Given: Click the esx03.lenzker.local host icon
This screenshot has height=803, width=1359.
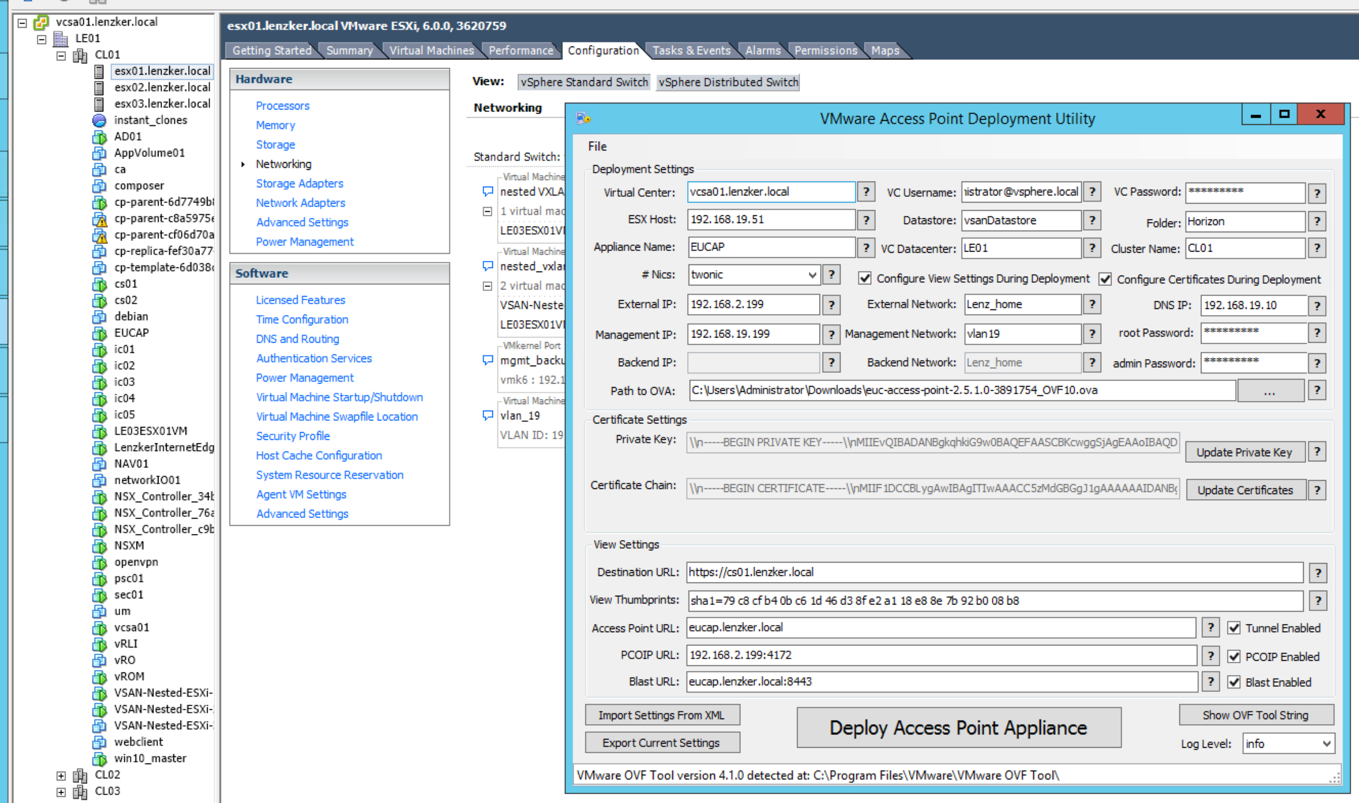Looking at the screenshot, I should tap(99, 104).
